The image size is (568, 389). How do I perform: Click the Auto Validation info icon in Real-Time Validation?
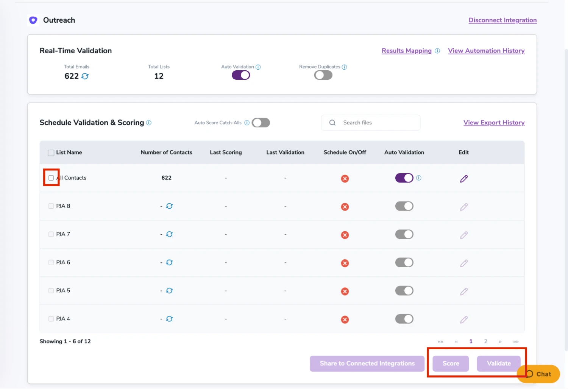coord(258,67)
